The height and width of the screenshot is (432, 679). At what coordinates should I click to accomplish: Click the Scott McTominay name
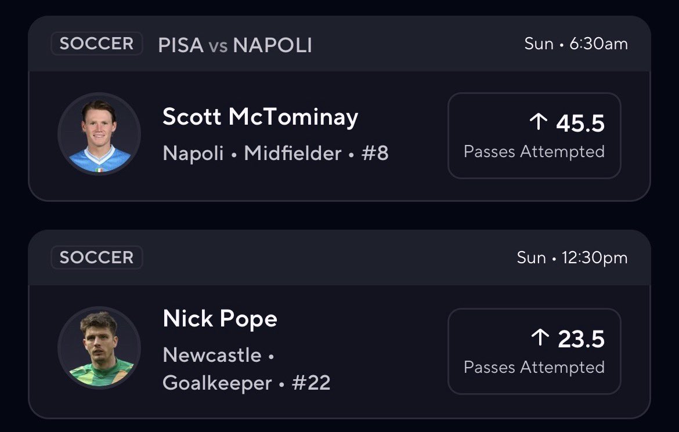[x=260, y=117]
